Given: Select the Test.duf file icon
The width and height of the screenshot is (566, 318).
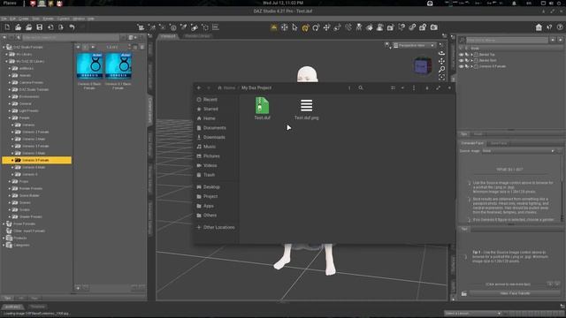Looking at the screenshot, I should (262, 106).
